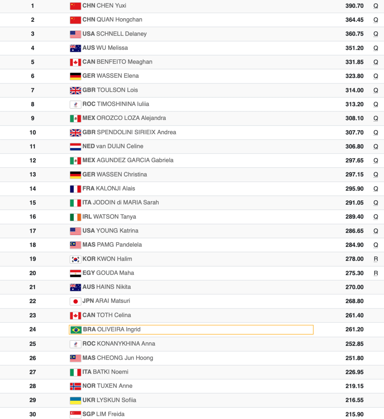This screenshot has width=384, height=419.
Task: Click the ROC flag beside TIMOSHININA Iuliia
Action: pos(75,104)
